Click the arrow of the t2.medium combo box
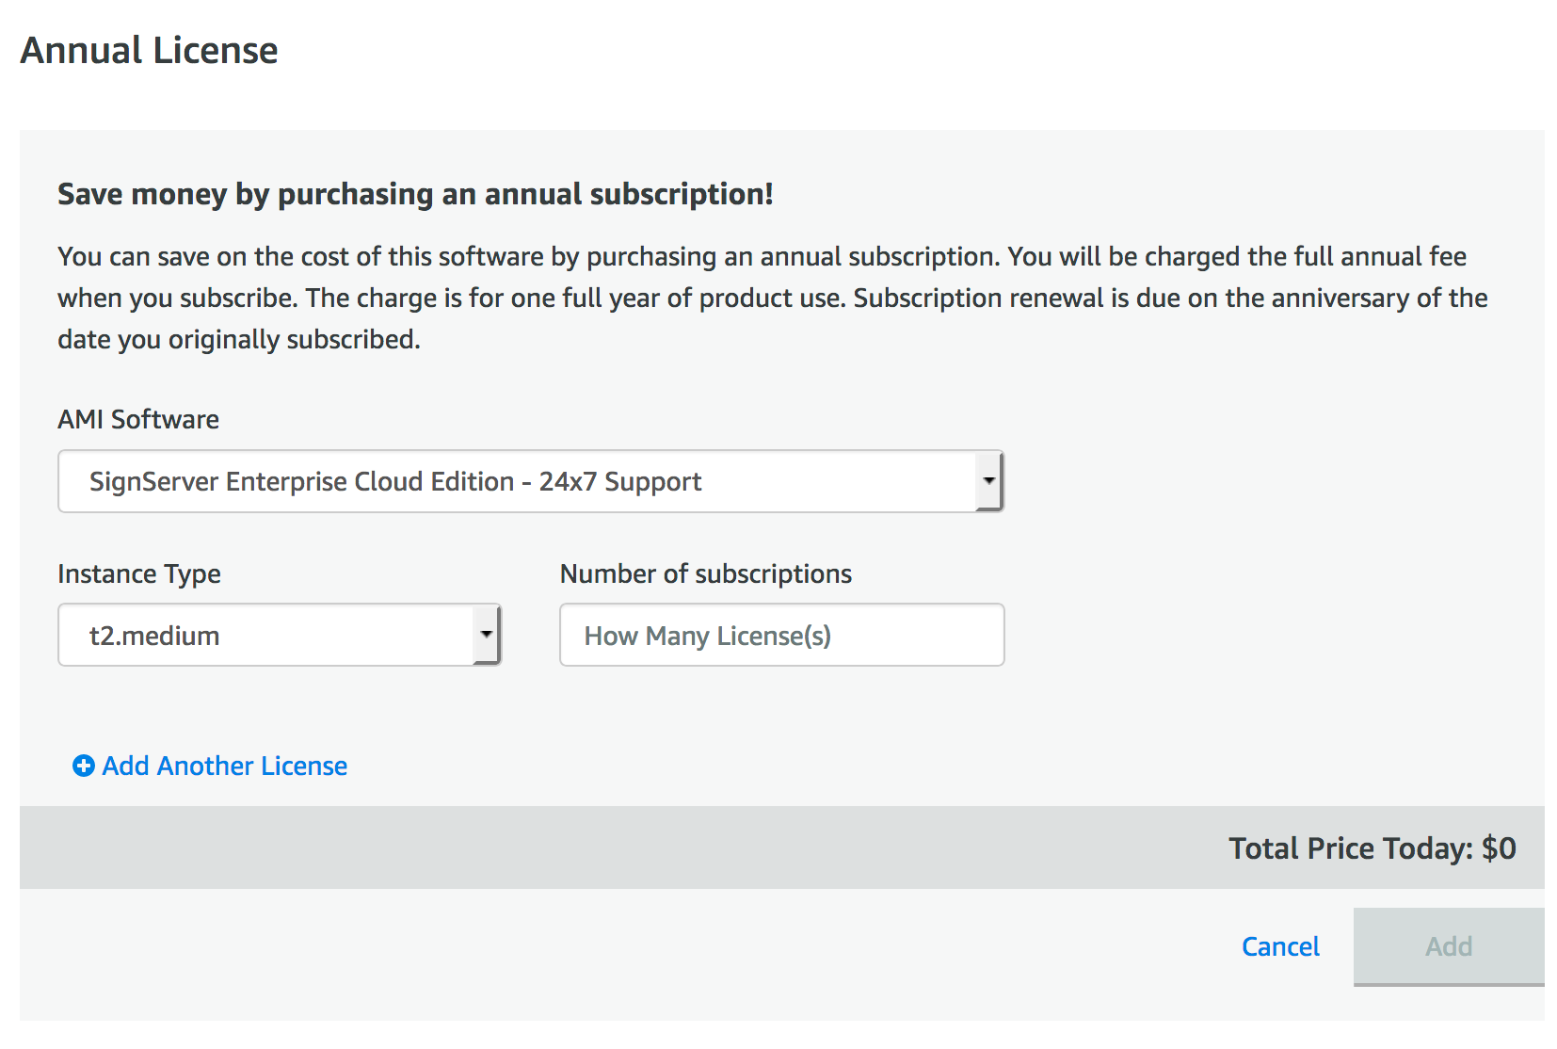Screen dimensions: 1557x1049 pos(486,636)
